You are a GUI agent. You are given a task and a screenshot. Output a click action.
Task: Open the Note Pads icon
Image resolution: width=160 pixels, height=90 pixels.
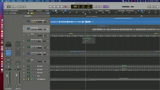(152, 7)
